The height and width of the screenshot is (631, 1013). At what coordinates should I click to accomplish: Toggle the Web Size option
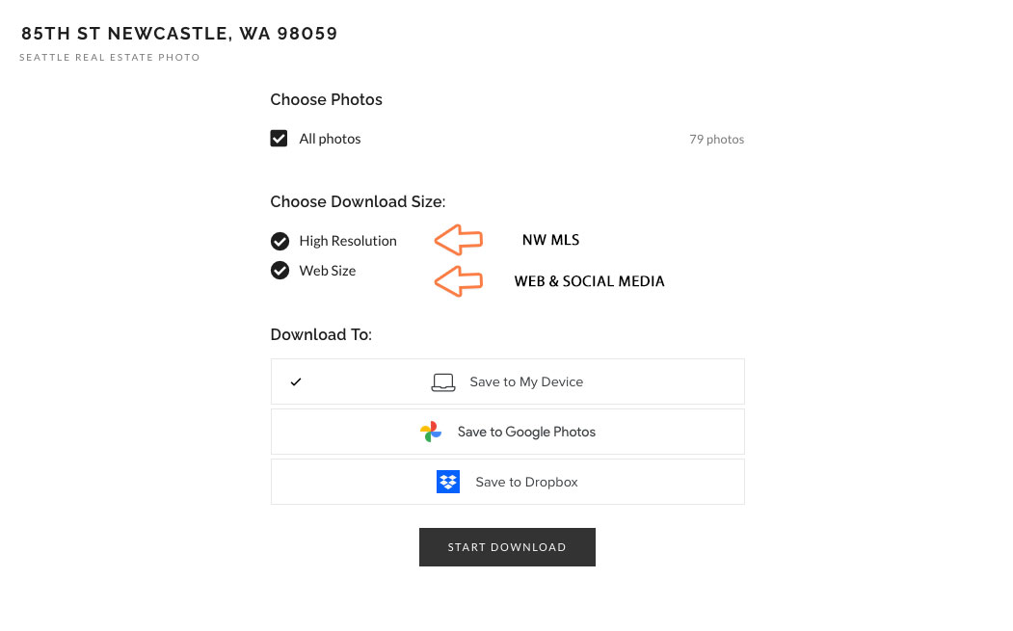click(280, 271)
